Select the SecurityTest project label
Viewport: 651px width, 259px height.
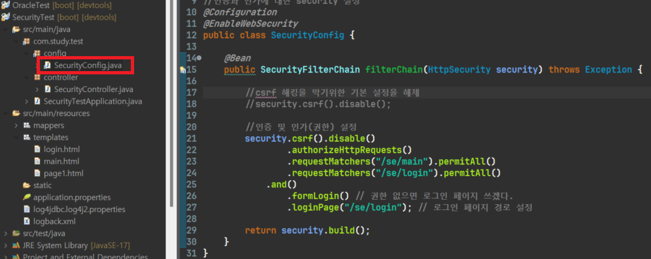33,18
